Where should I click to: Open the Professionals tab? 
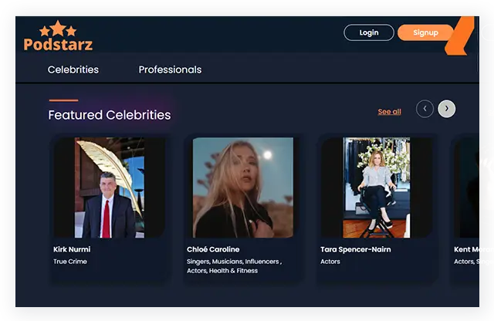[x=170, y=69]
